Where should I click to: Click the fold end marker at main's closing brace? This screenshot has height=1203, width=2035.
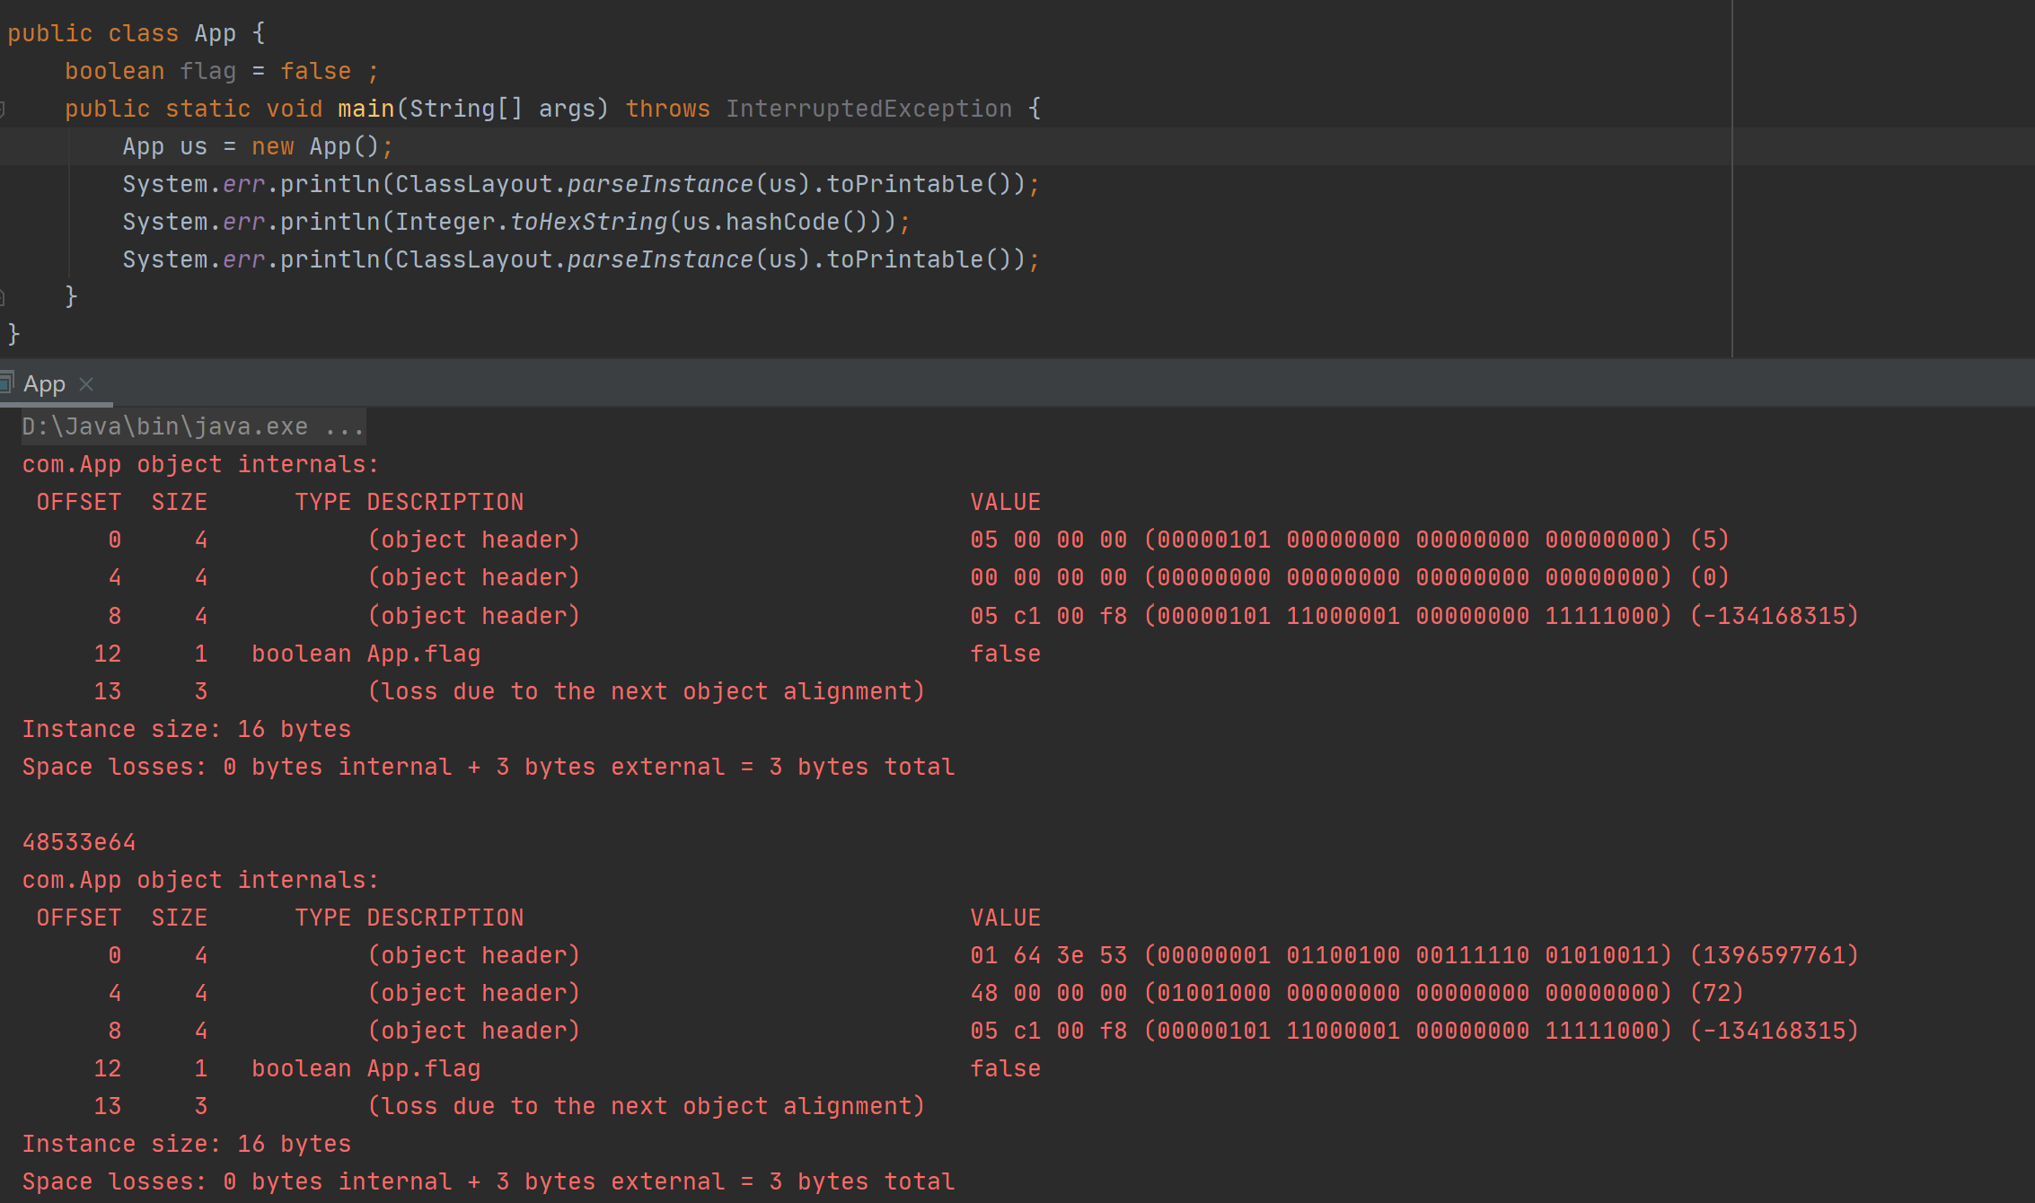click(x=3, y=297)
